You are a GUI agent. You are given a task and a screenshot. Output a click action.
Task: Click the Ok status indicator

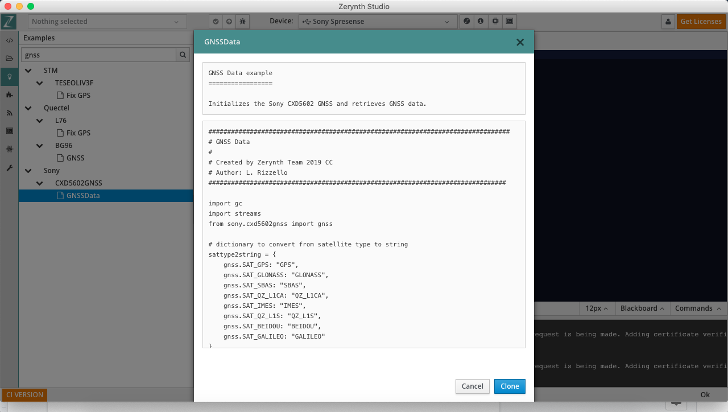coord(705,395)
